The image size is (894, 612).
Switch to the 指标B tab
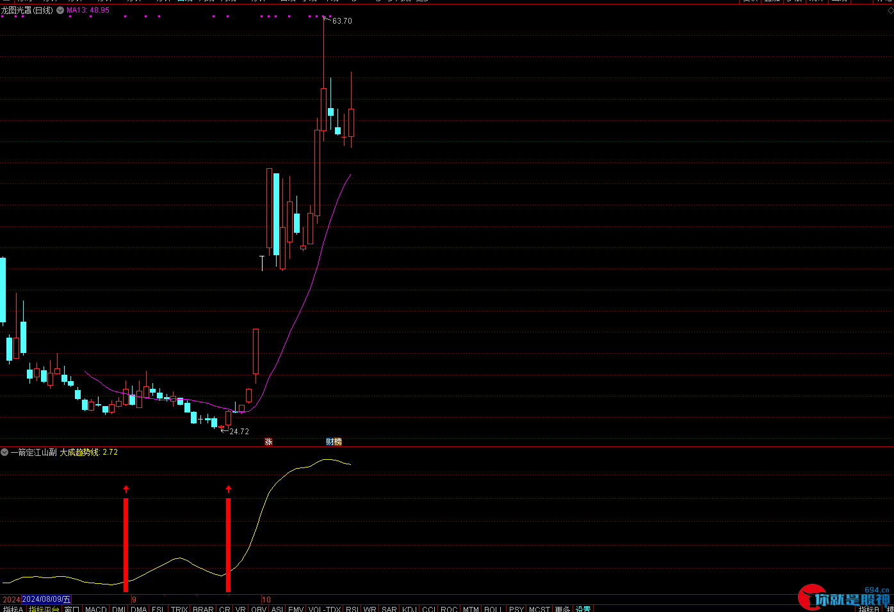[868, 609]
